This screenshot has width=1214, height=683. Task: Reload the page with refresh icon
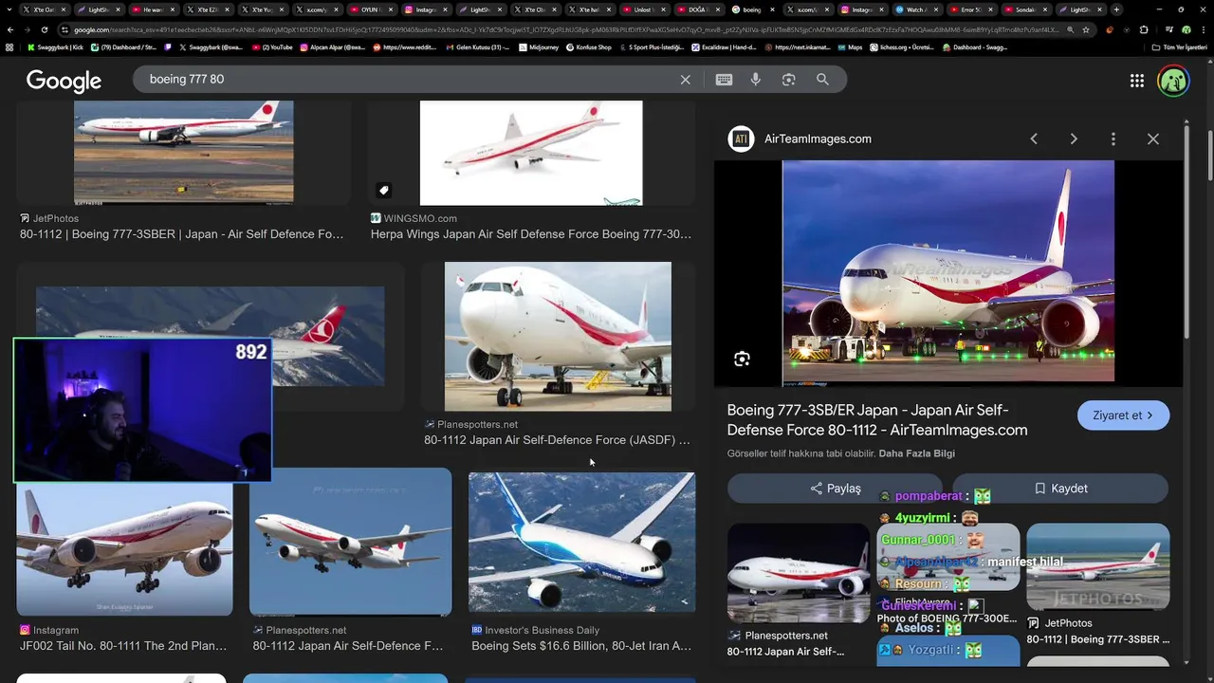46,29
